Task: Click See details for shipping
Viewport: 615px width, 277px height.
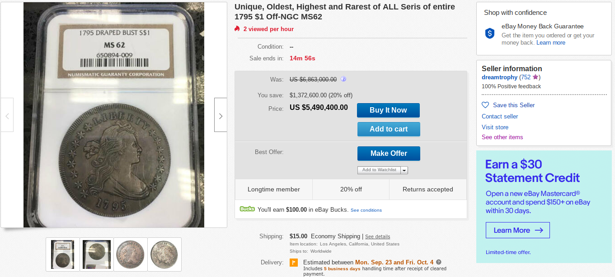Action: 377,236
